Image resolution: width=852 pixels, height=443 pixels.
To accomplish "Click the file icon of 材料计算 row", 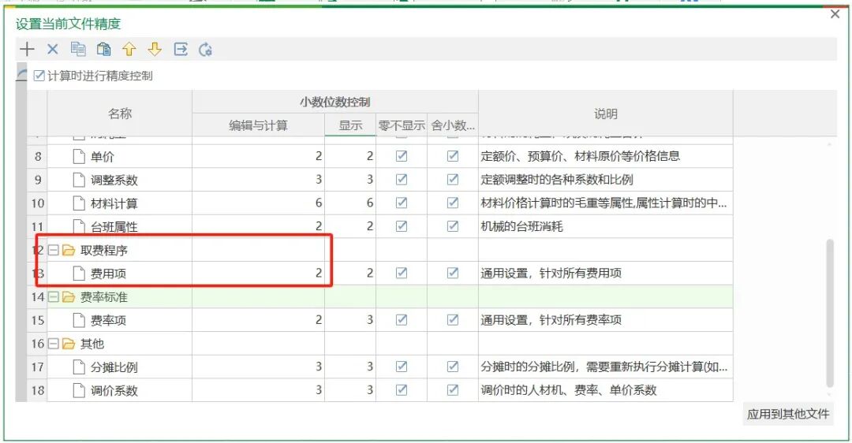I will pyautogui.click(x=79, y=203).
